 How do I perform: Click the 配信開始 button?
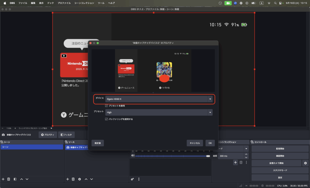pyautogui.click(x=280, y=149)
